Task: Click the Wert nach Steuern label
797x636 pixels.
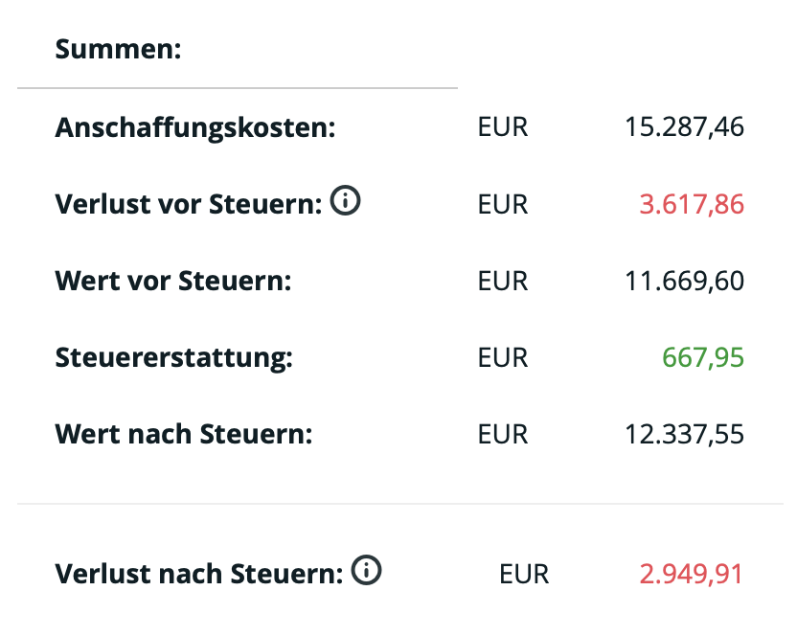Action: point(184,434)
